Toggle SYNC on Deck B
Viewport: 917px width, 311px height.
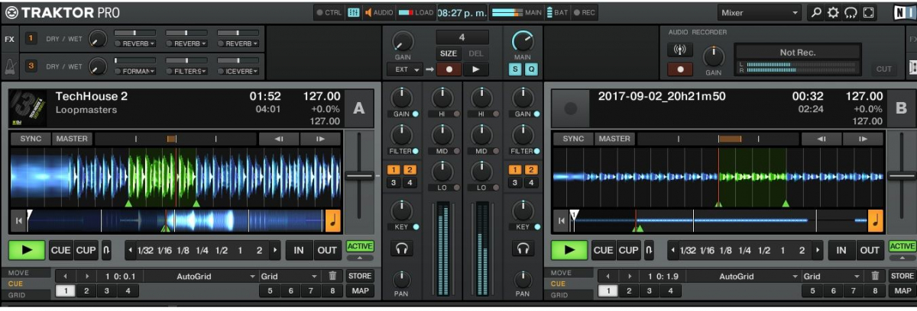(x=573, y=139)
